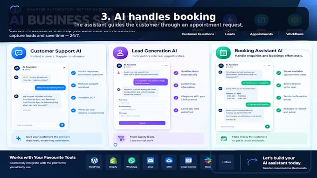Select the Appointments header item
The width and height of the screenshot is (317, 178).
point(261,34)
